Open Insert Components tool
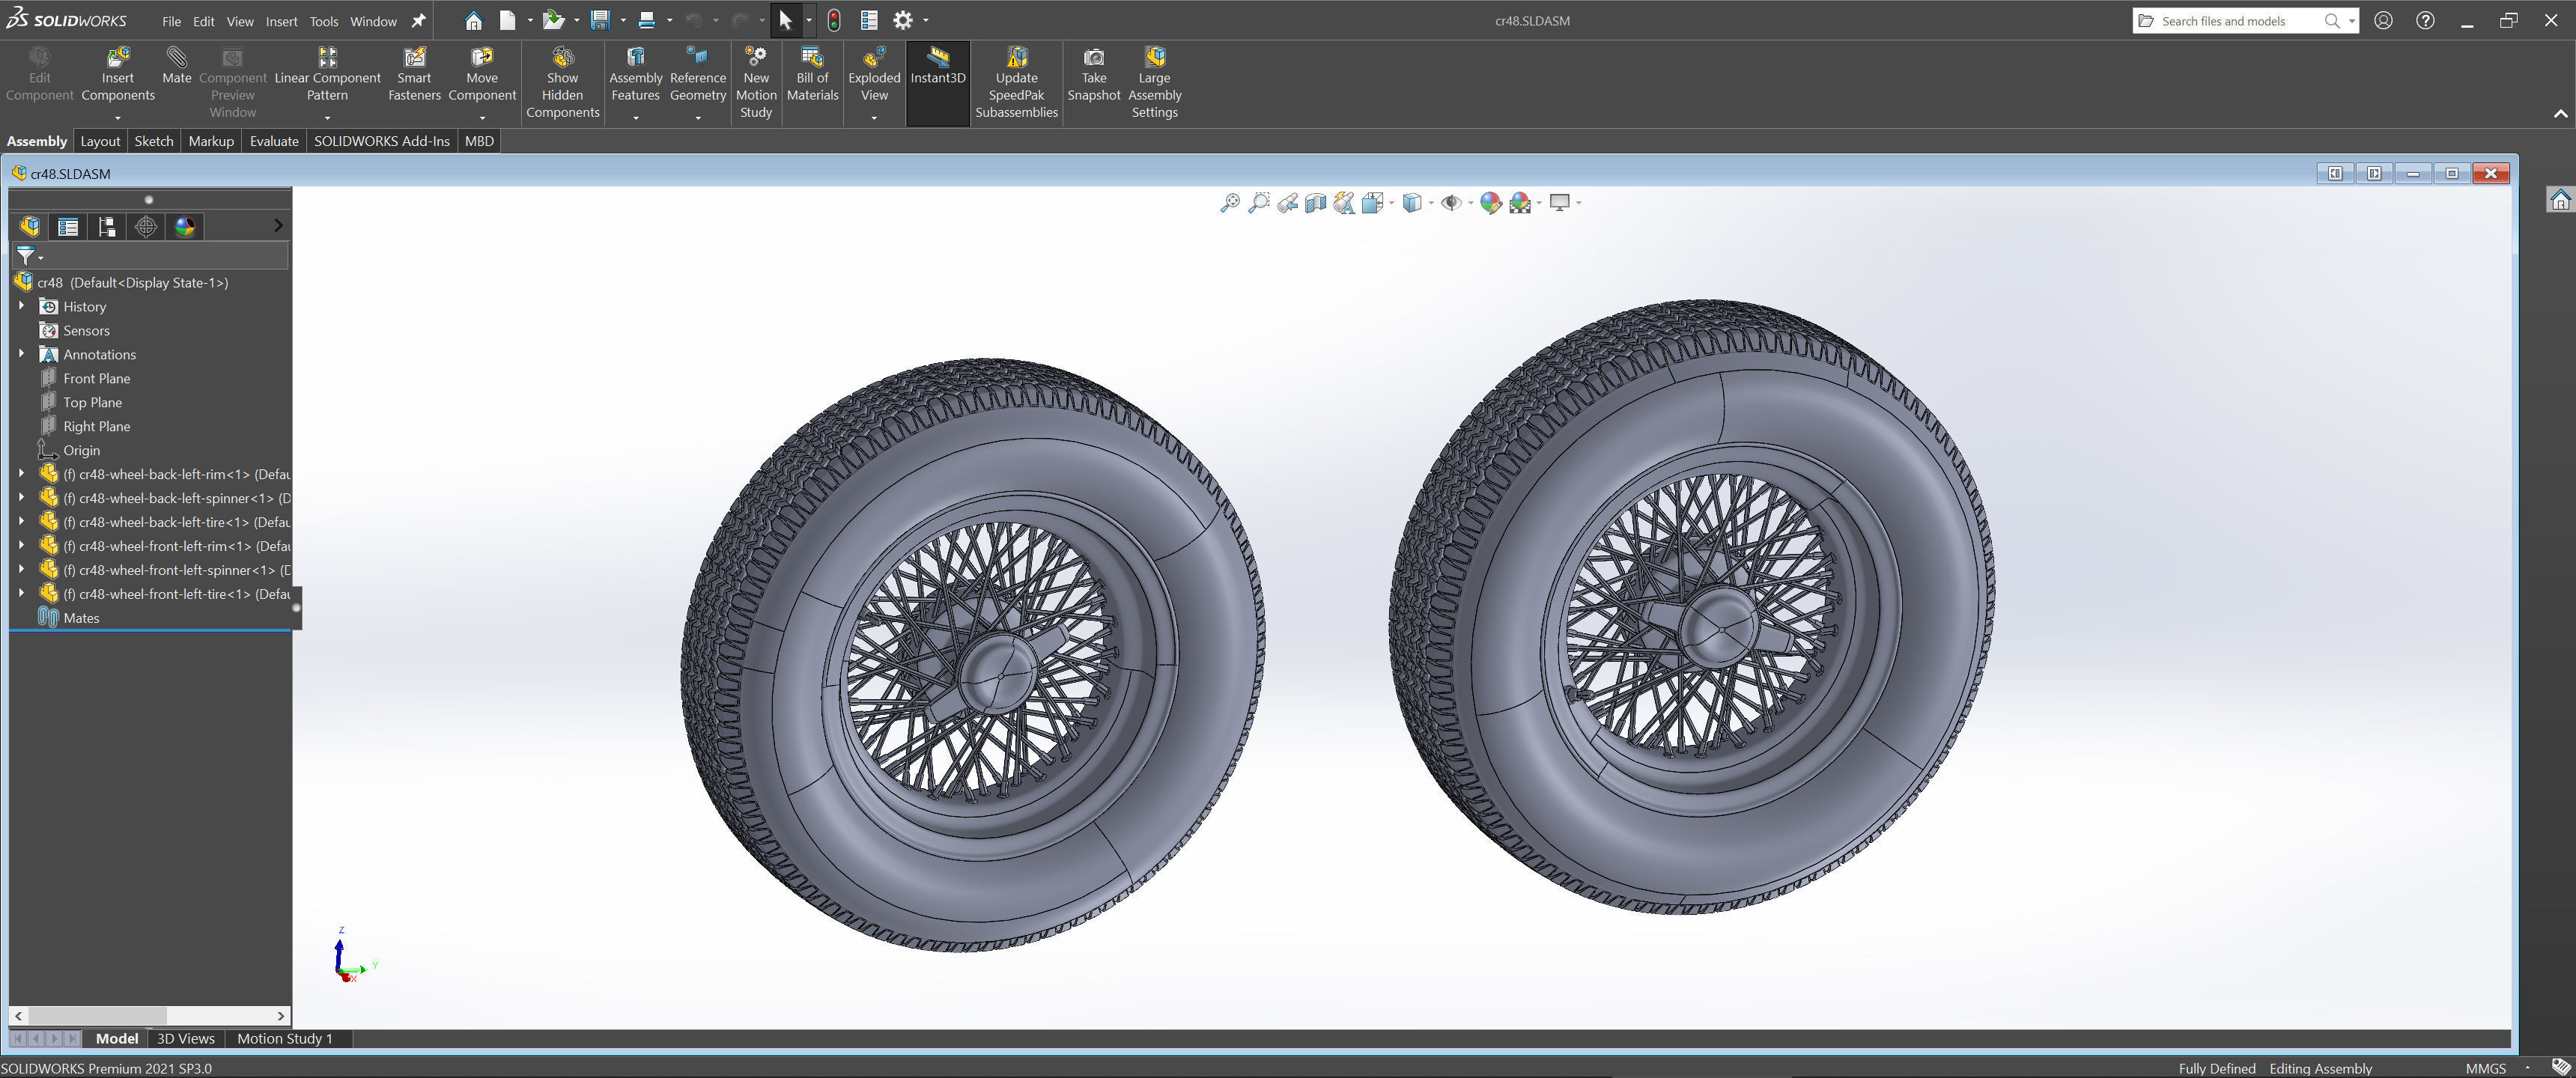2576x1078 pixels. pos(118,58)
